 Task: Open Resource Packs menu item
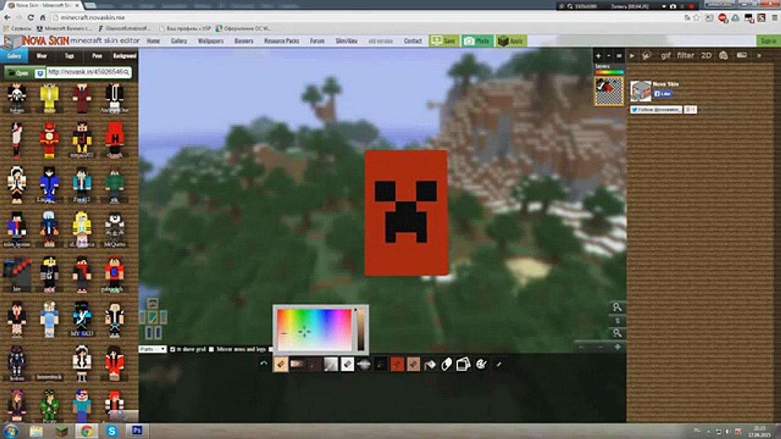[x=281, y=41]
